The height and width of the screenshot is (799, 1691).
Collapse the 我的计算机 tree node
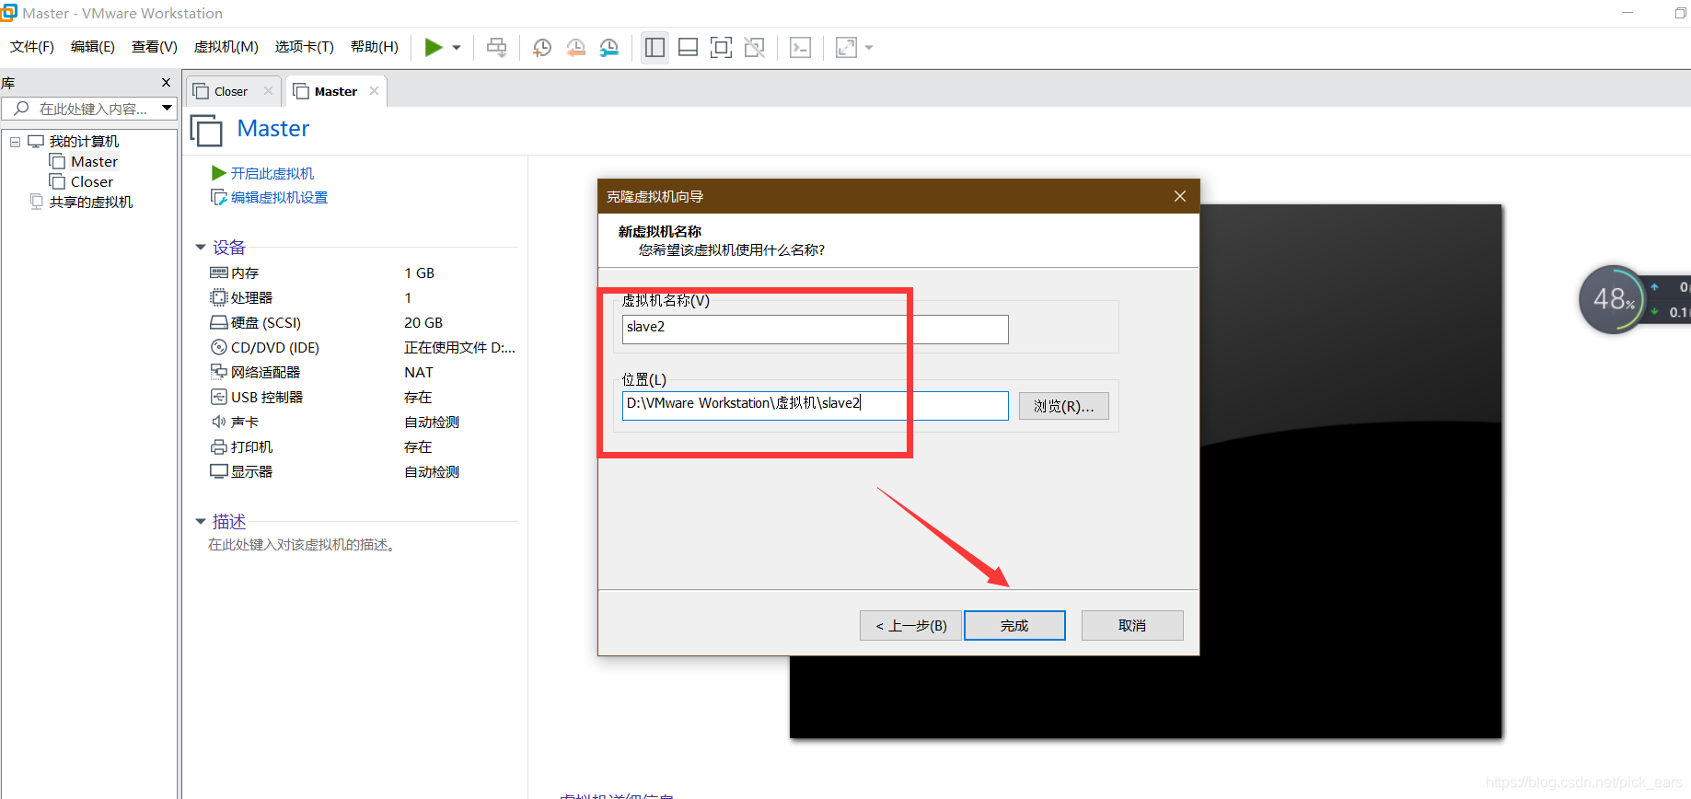(x=15, y=142)
